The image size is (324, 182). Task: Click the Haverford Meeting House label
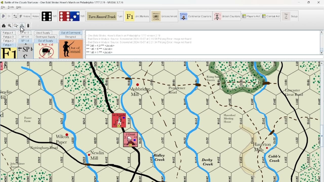pyautogui.click(x=229, y=118)
